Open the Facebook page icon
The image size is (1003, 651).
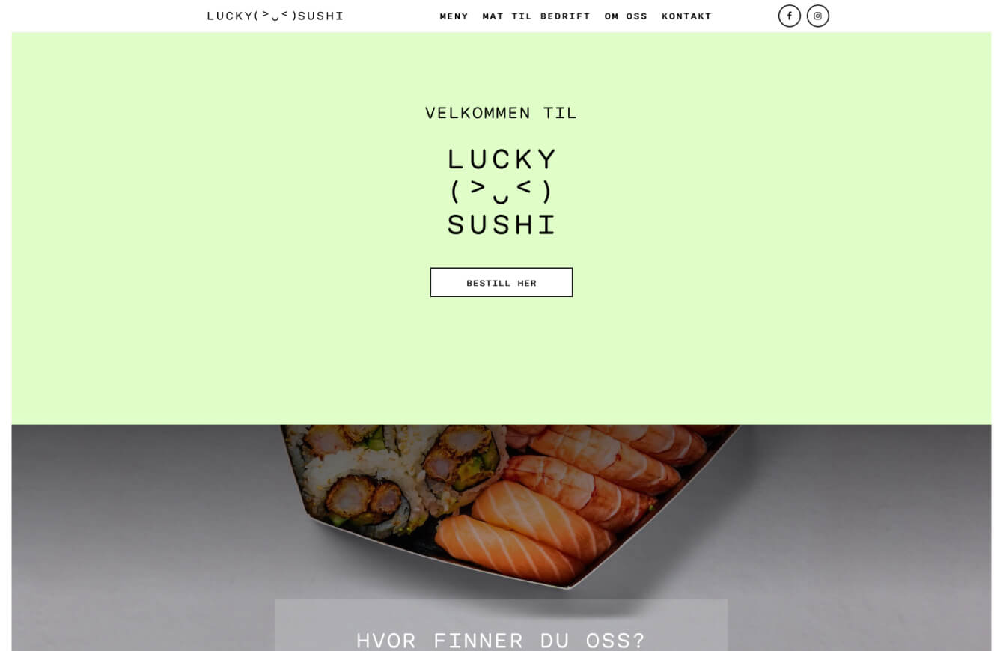click(789, 16)
